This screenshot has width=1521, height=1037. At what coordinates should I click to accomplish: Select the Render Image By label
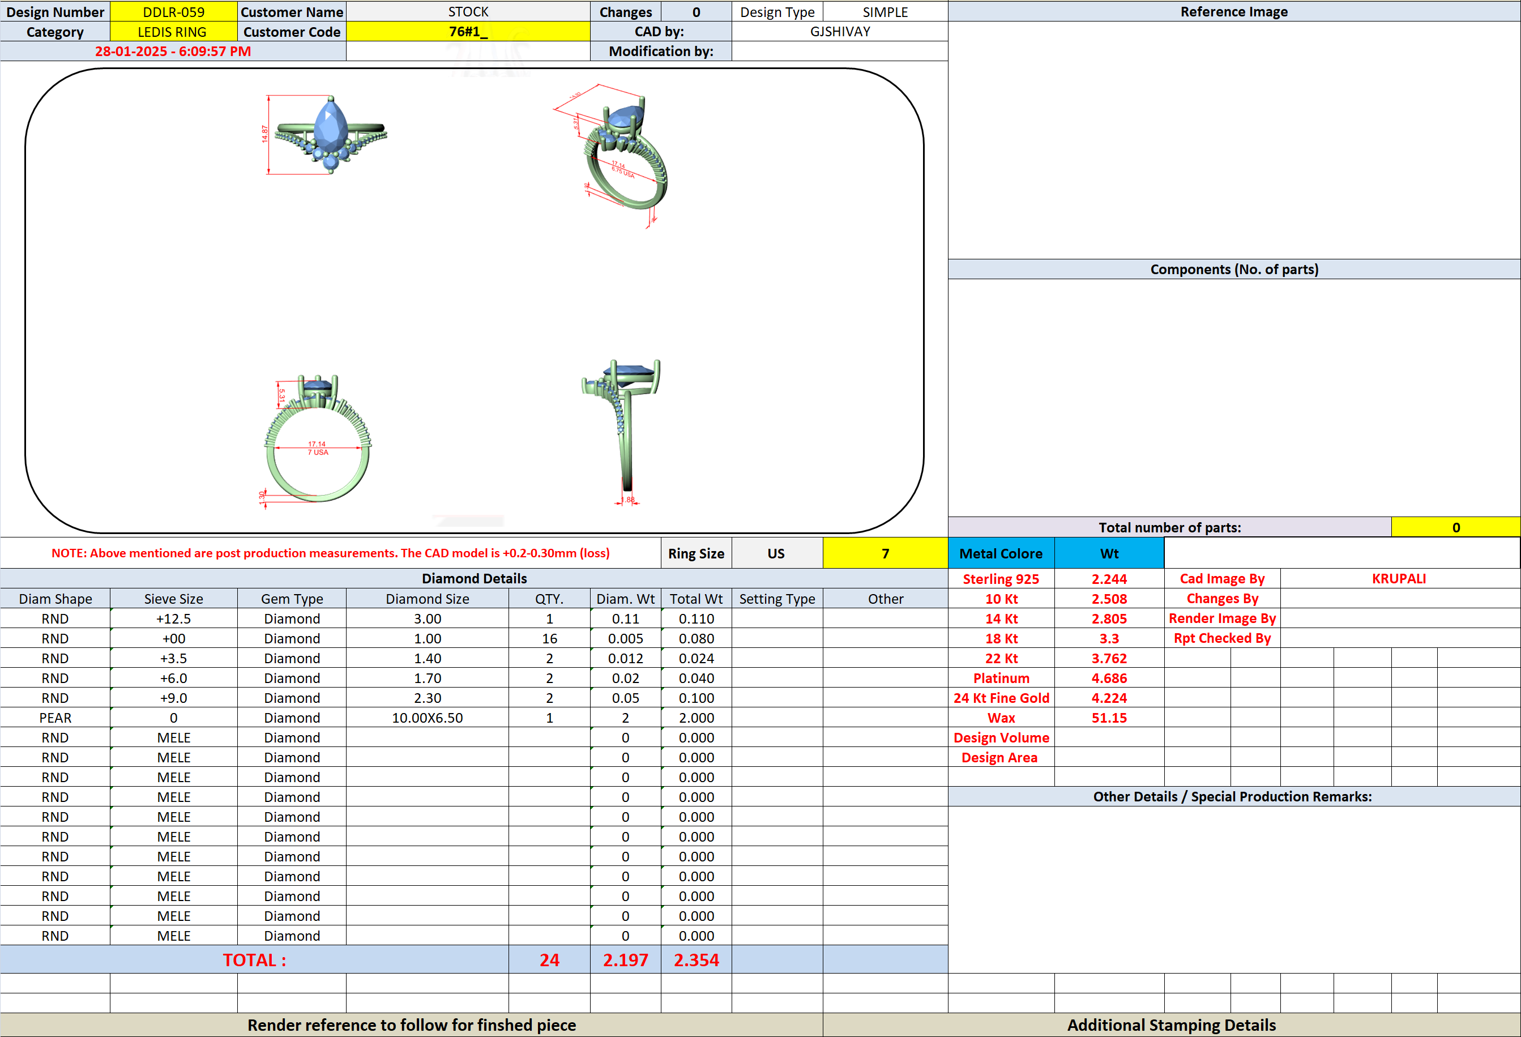(x=1222, y=618)
